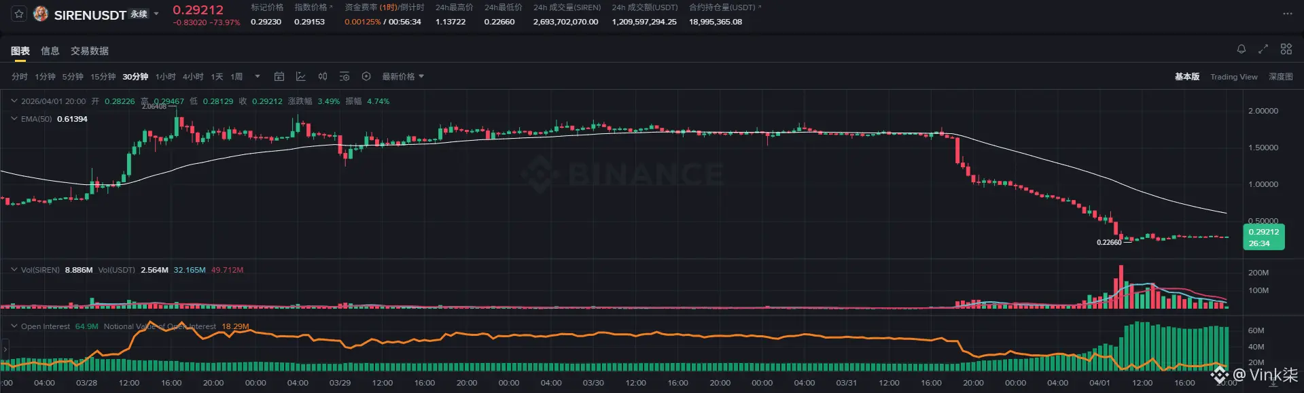Expand chart to fullscreen with arrows icon
The width and height of the screenshot is (1304, 393).
[1263, 49]
